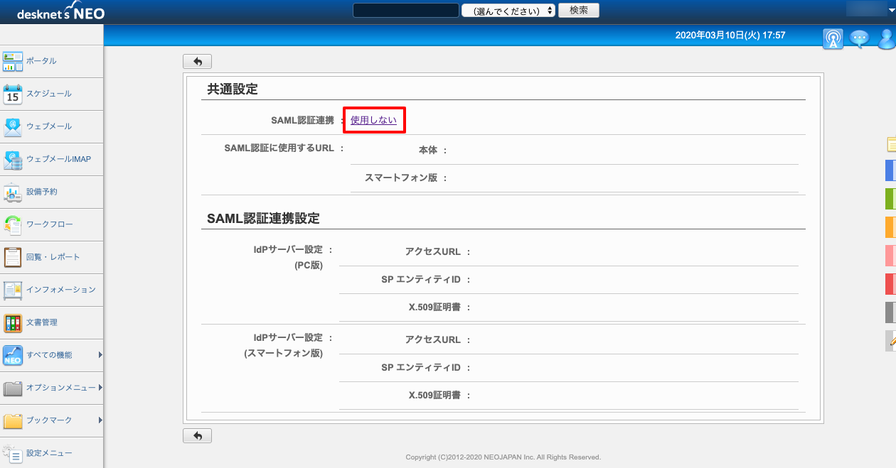Viewport: 896px width, 468px height.
Task: Expand the オプションメニュー submenu arrow
Action: pos(100,388)
